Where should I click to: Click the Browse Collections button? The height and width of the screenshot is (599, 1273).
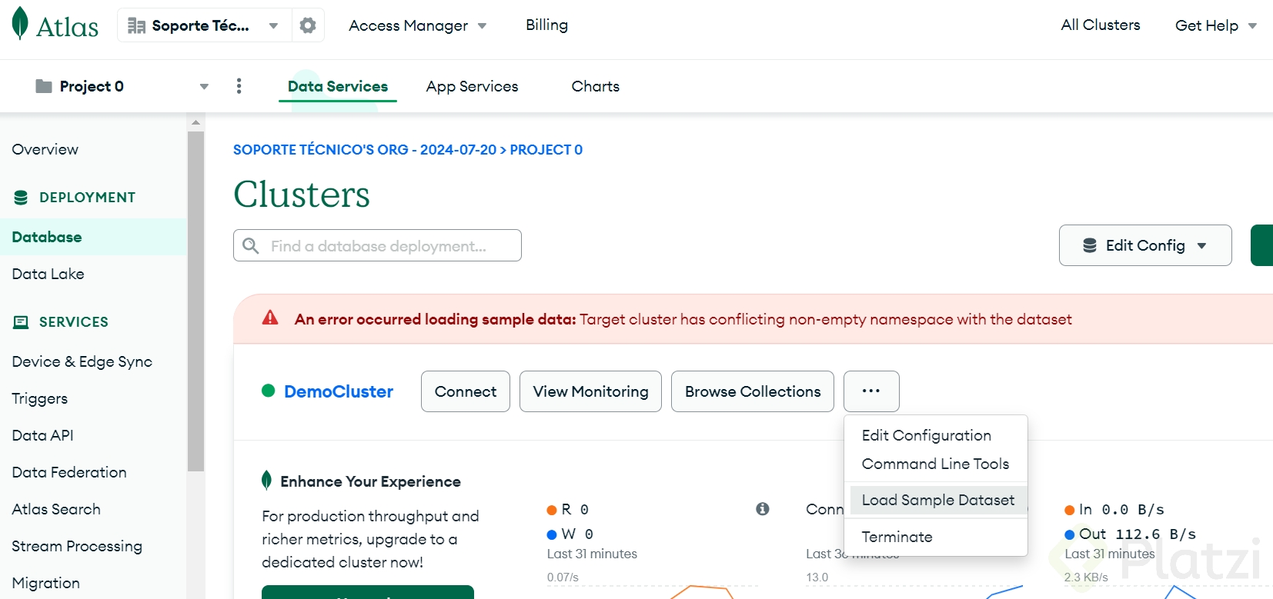tap(752, 391)
